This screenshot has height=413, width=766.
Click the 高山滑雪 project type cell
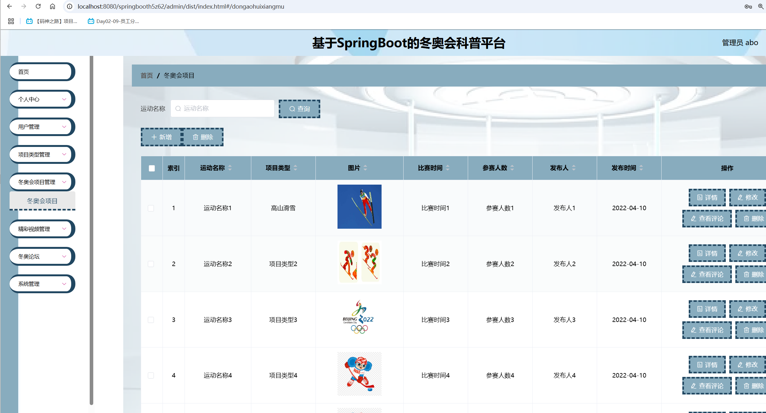[x=283, y=208]
